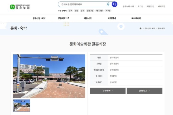This screenshot has width=173, height=115.
Task: Click the 평일 row label
Action: pos(99,57)
